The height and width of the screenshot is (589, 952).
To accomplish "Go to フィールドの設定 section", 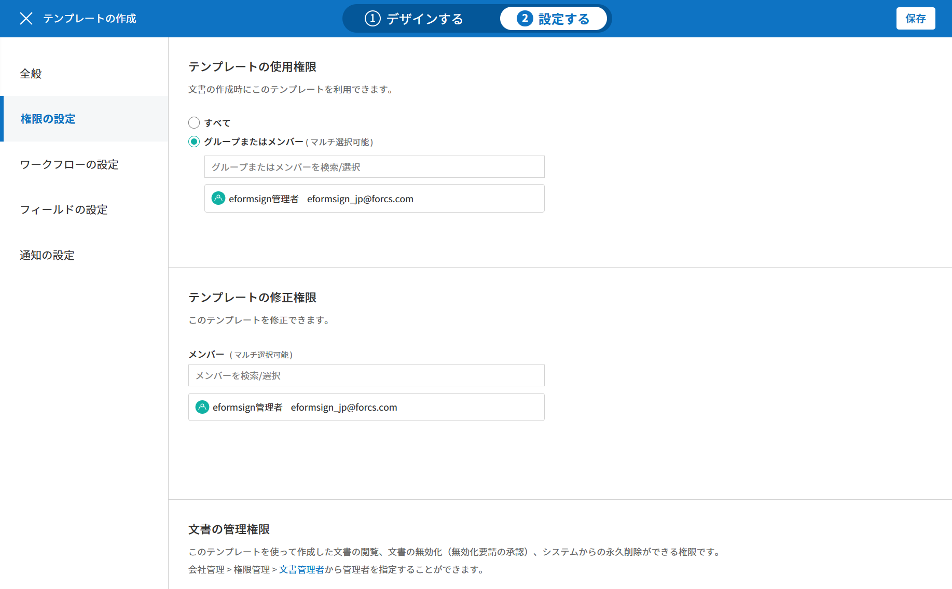I will pyautogui.click(x=64, y=209).
